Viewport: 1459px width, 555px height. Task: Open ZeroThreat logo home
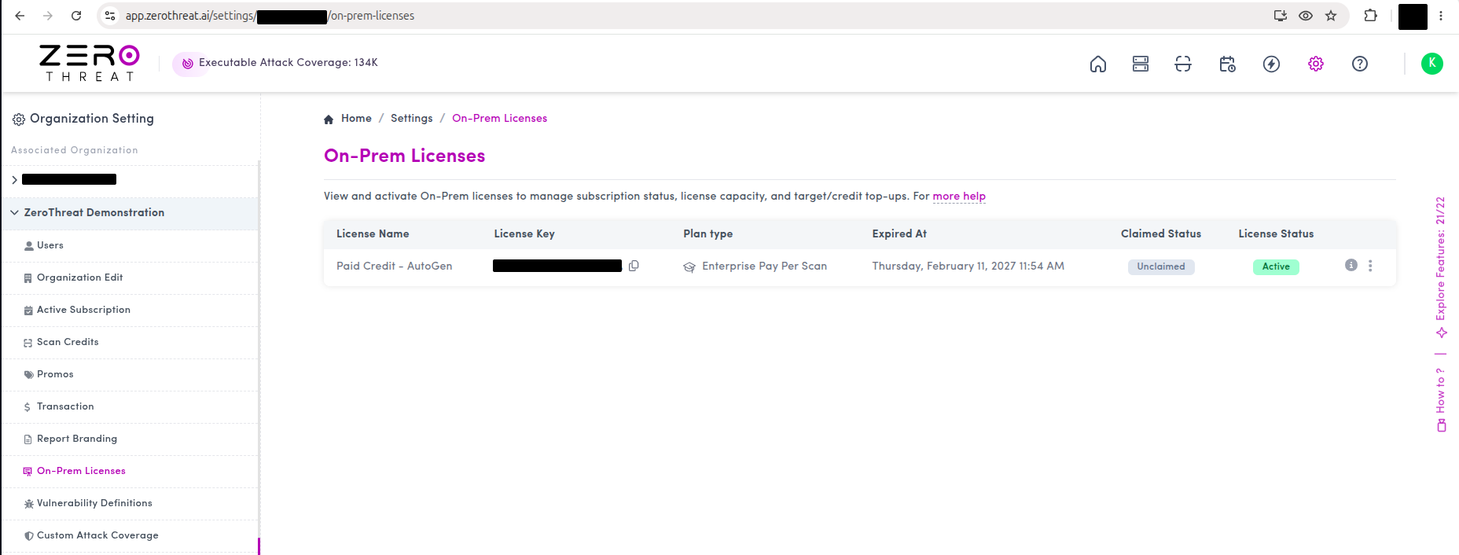90,63
